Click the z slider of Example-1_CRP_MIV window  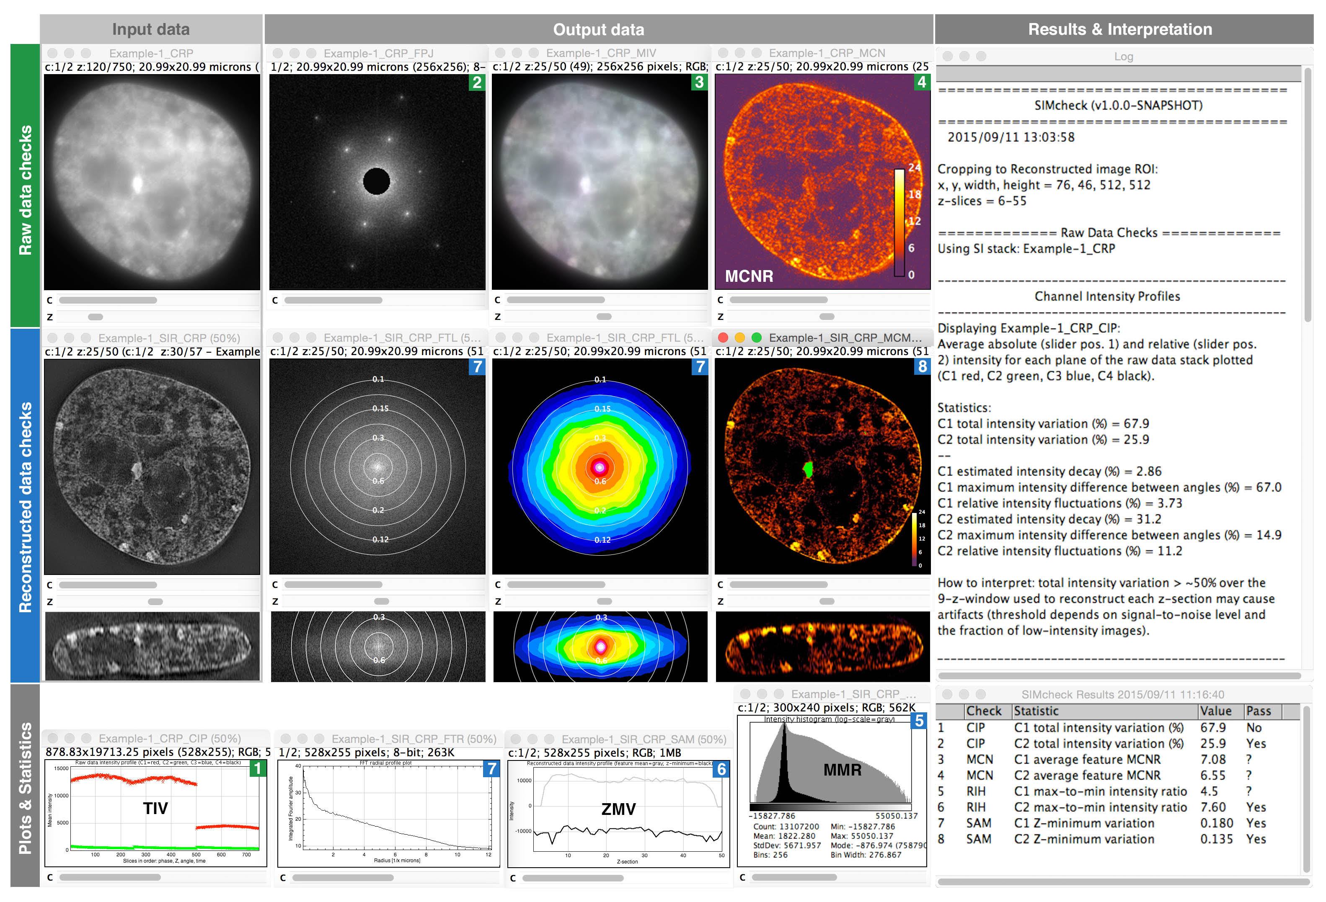pyautogui.click(x=604, y=317)
